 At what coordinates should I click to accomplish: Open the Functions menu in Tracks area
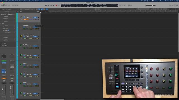click(27, 9)
